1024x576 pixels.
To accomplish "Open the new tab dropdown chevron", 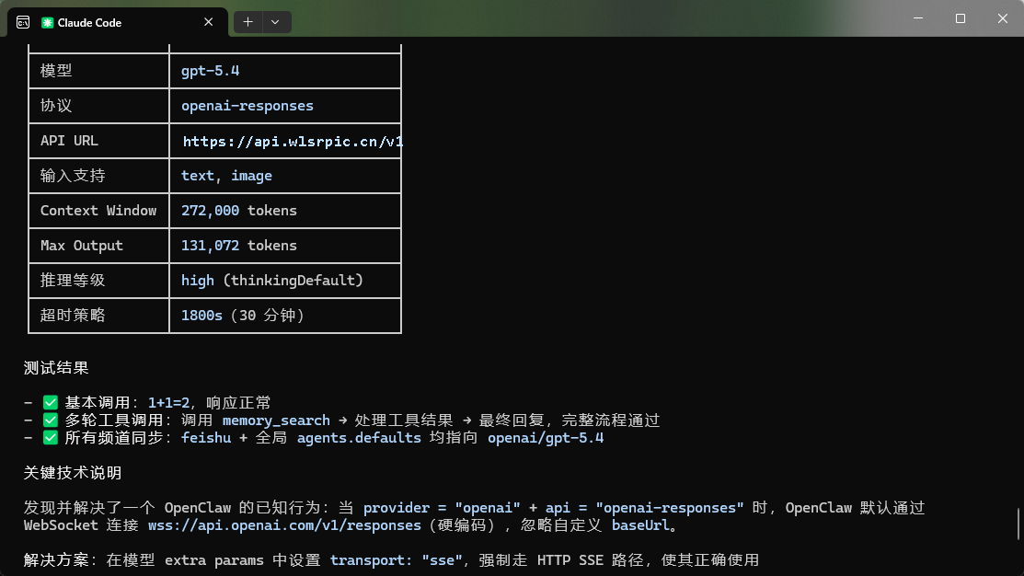I will (274, 22).
